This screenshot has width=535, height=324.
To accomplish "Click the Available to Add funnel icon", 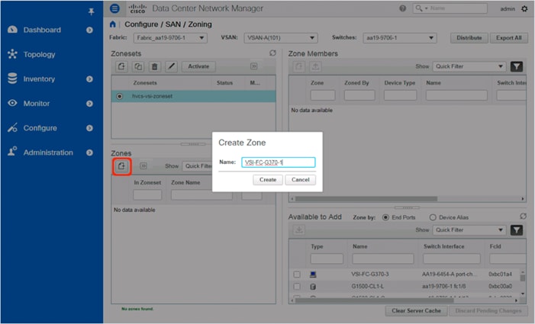I will tap(517, 230).
